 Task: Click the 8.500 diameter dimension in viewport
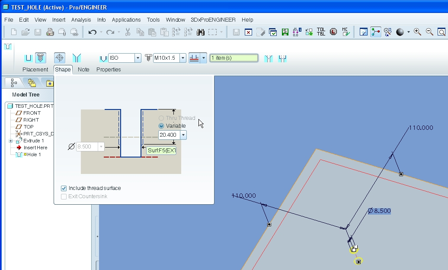coord(379,211)
